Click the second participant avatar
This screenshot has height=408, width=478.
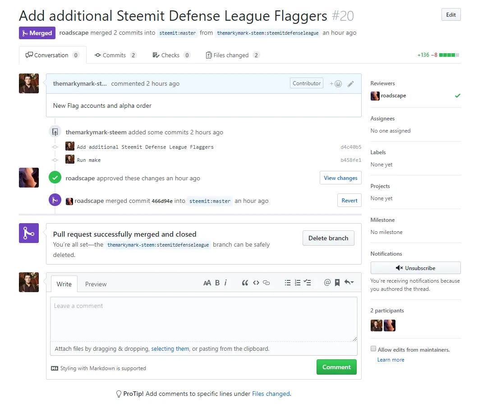[390, 325]
